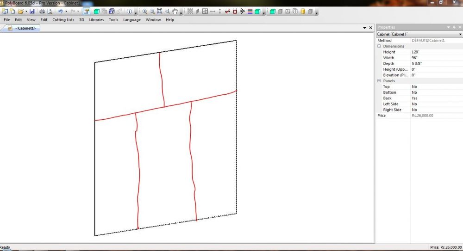This screenshot has width=463, height=251.
Task: Click the printer icon
Action: click(x=42, y=11)
